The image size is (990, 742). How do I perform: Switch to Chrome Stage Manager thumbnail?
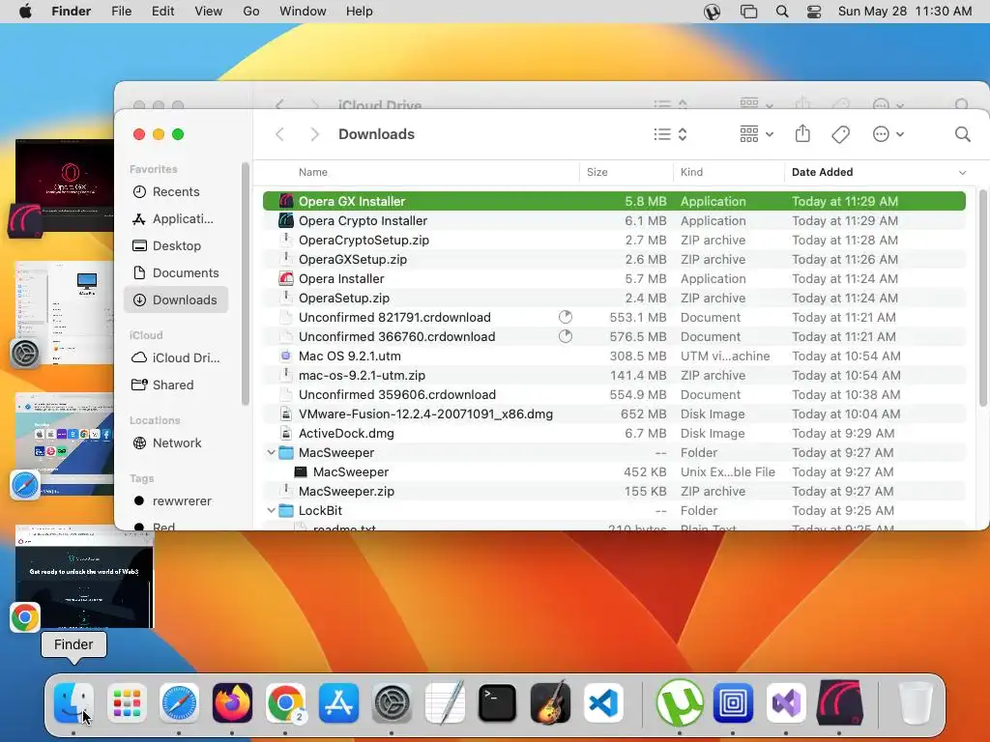click(84, 577)
